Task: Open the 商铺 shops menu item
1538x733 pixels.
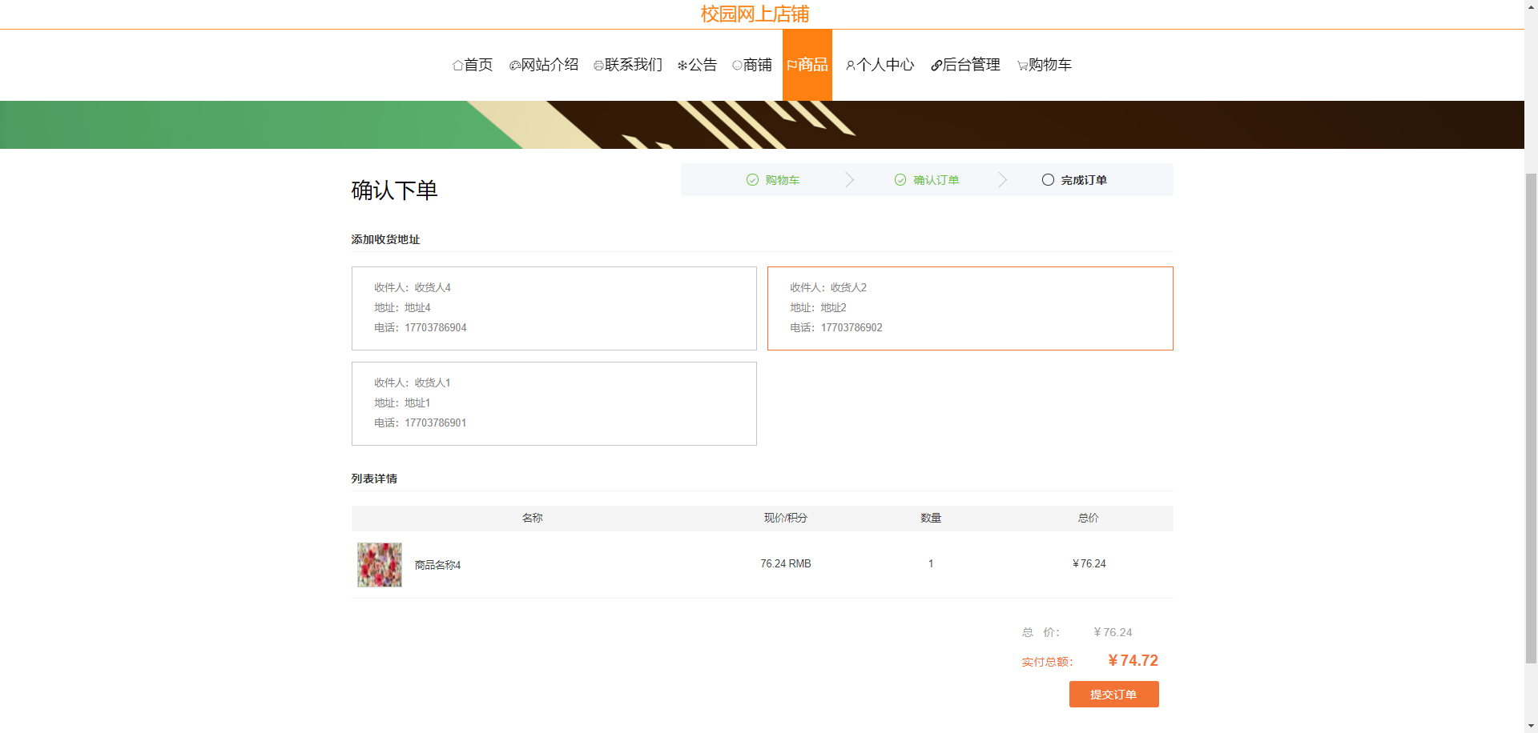Action: pos(752,65)
